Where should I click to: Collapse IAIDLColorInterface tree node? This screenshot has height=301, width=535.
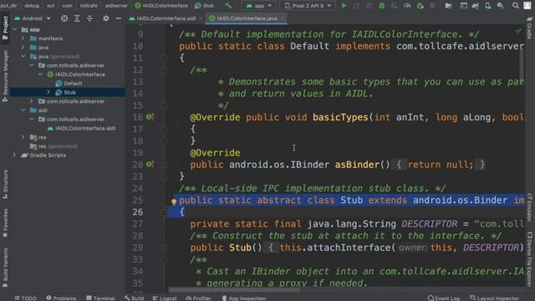coord(40,74)
